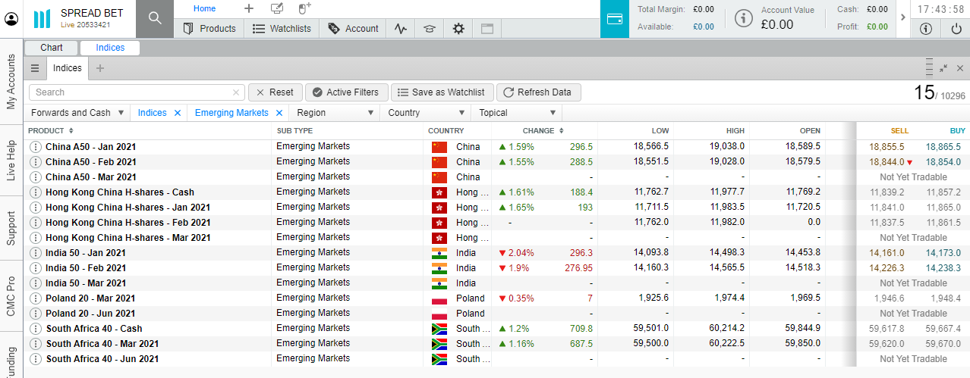This screenshot has width=970, height=378.
Task: Select Hong Kong China H-shares - Jan 2021 name
Action: pos(128,208)
